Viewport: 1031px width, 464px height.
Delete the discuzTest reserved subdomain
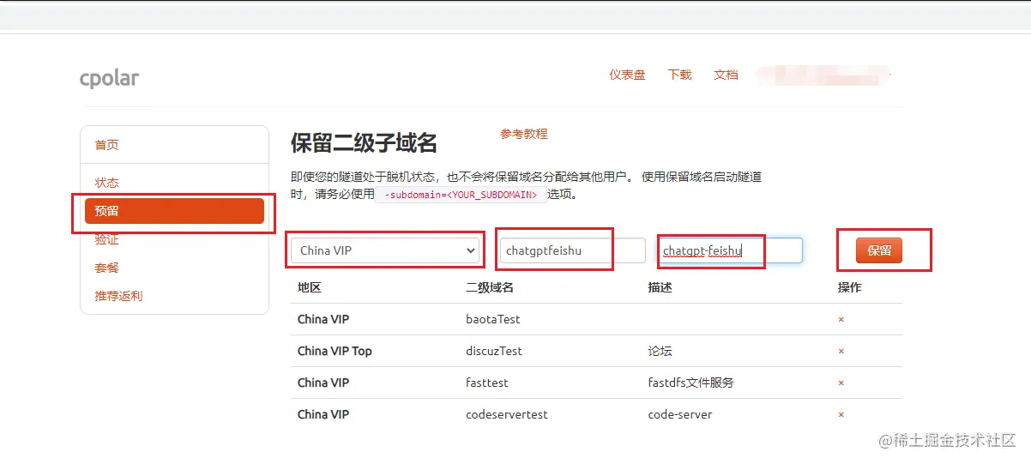point(841,351)
